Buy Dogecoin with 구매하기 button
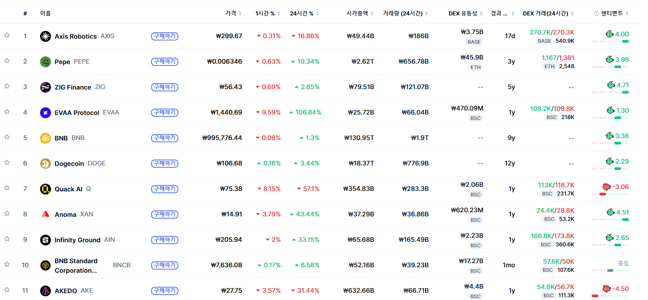Screen dimensions: 648x300 (x=164, y=163)
